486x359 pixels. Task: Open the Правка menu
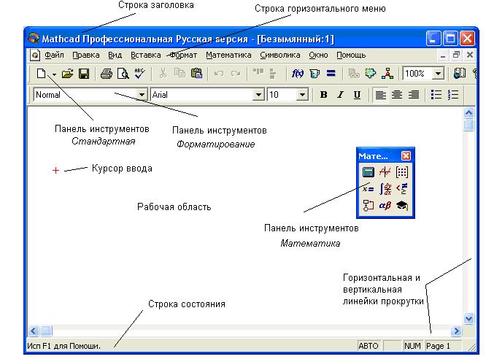click(x=86, y=55)
